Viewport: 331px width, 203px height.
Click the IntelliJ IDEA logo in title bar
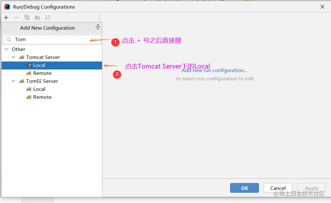[x=7, y=7]
